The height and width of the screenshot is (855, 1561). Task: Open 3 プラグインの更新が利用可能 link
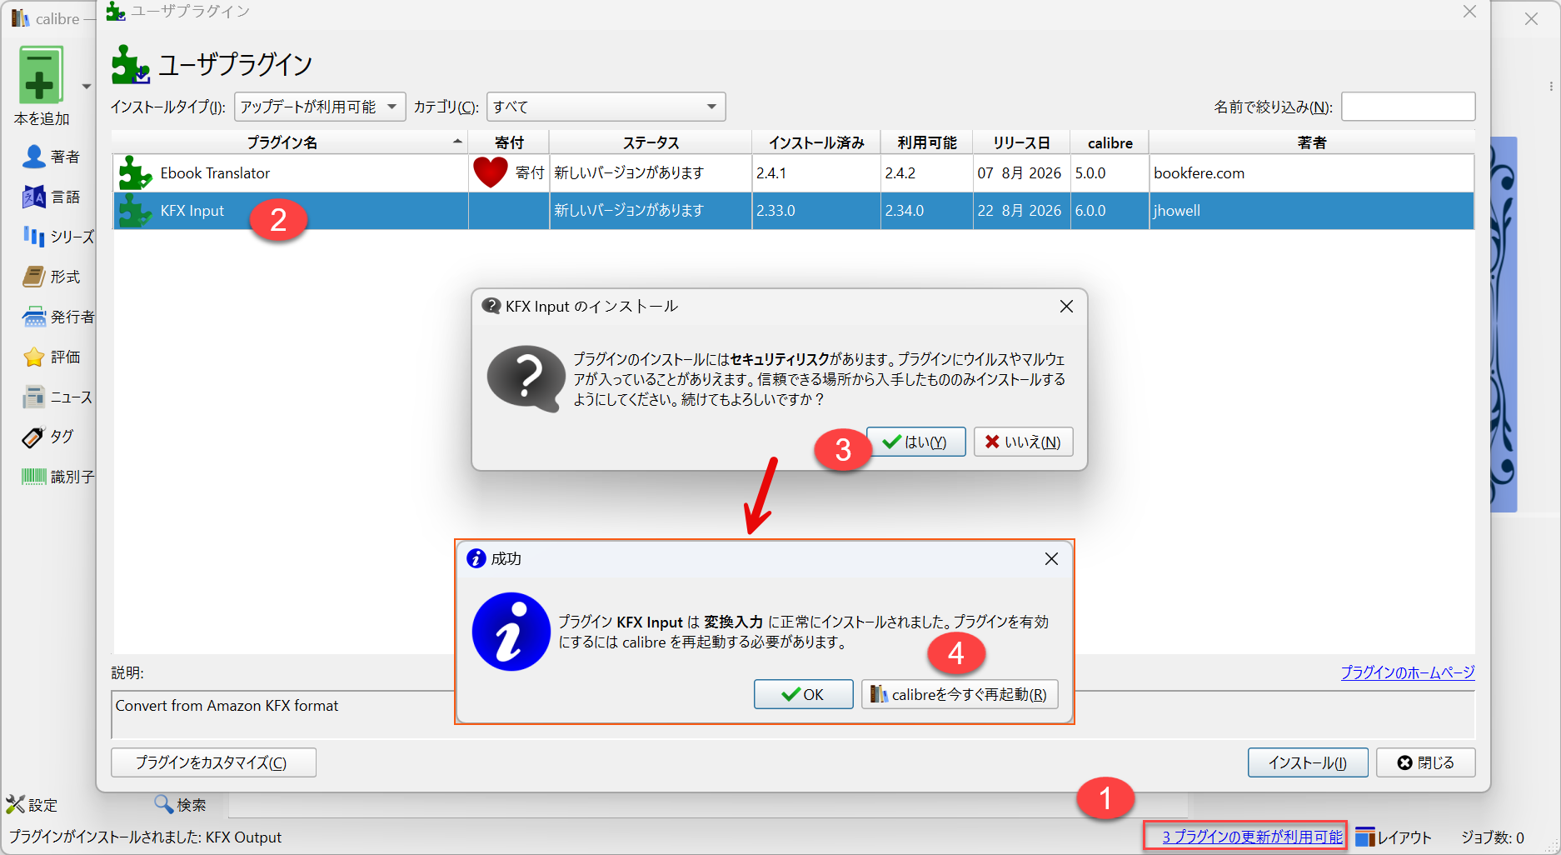click(1252, 837)
